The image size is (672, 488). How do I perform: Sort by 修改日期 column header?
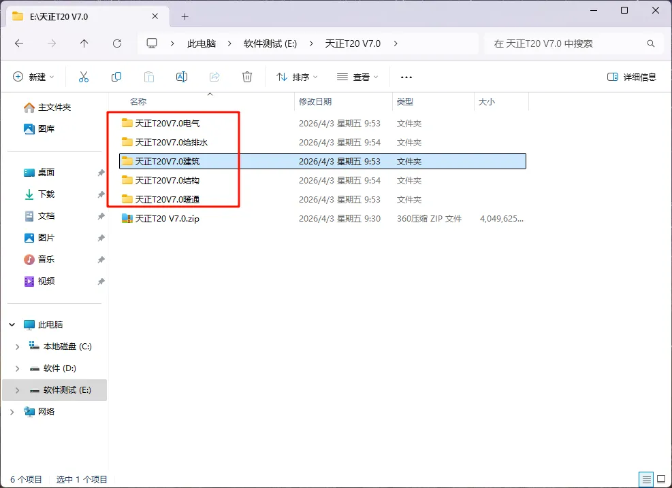(315, 102)
